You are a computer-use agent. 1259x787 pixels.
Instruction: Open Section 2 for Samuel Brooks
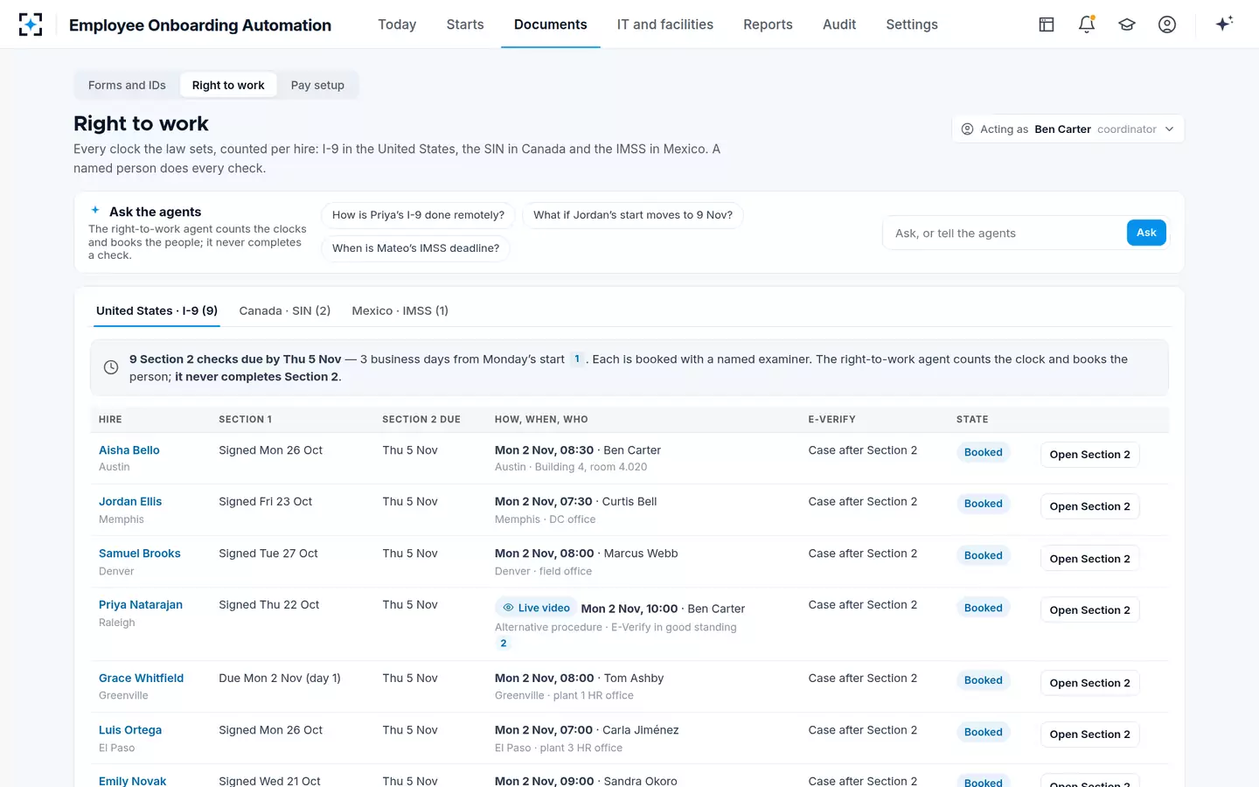point(1089,559)
